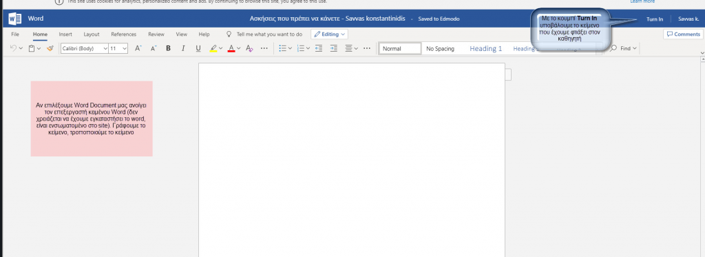Click the document title in header
Image resolution: width=705 pixels, height=257 pixels.
[327, 19]
